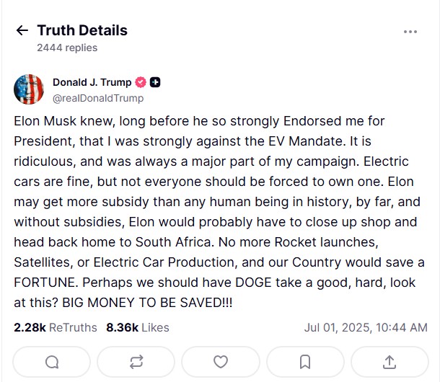The height and width of the screenshot is (382, 440).
Task: Click the black plus badge beside name
Action: click(x=155, y=82)
